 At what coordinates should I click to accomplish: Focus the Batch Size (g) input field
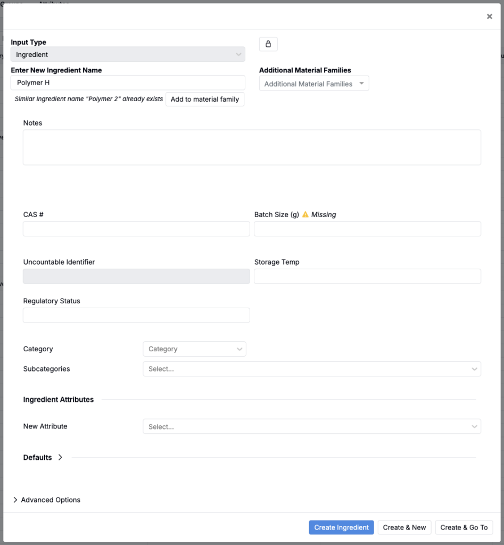coord(367,229)
